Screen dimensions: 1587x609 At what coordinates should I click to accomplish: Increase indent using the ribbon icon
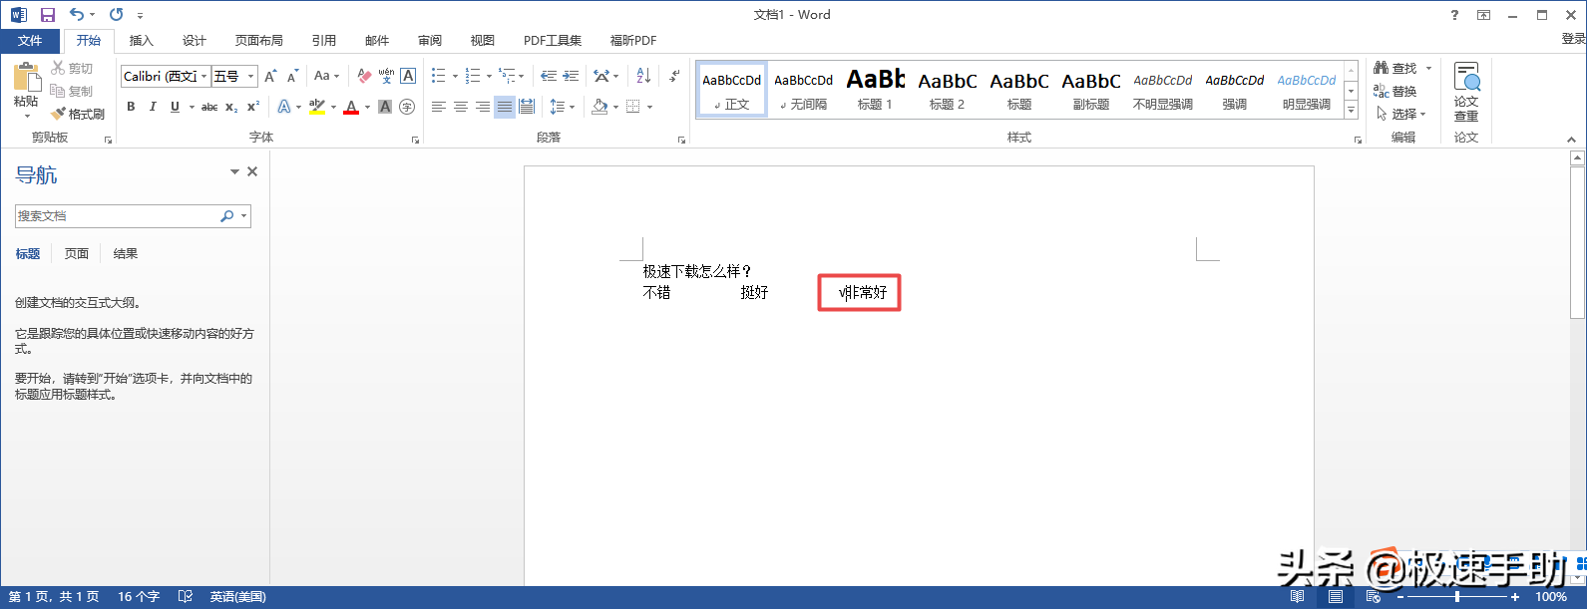point(571,76)
